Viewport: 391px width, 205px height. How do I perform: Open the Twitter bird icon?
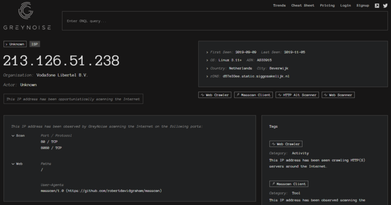385,5
